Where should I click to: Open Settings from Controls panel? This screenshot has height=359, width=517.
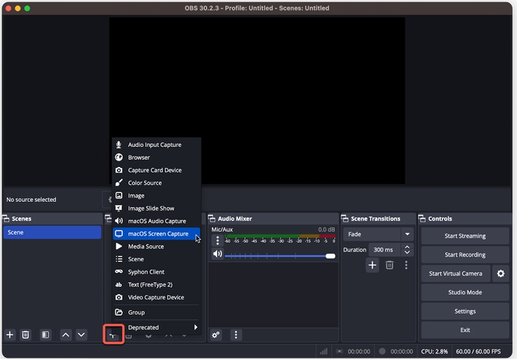point(465,311)
